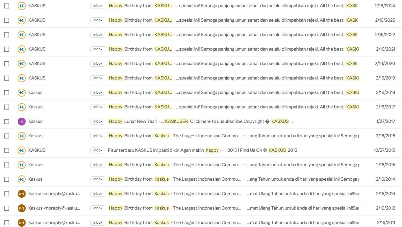Tick the checkbox for the 2/16/2011 email
Screen dimensions: 402x227
(x=7, y=222)
